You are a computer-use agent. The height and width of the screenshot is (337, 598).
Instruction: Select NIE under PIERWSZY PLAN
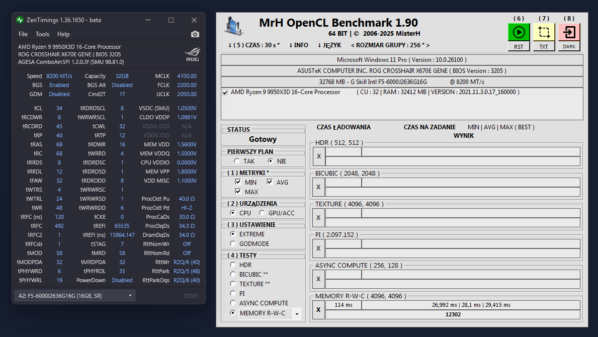coord(271,161)
